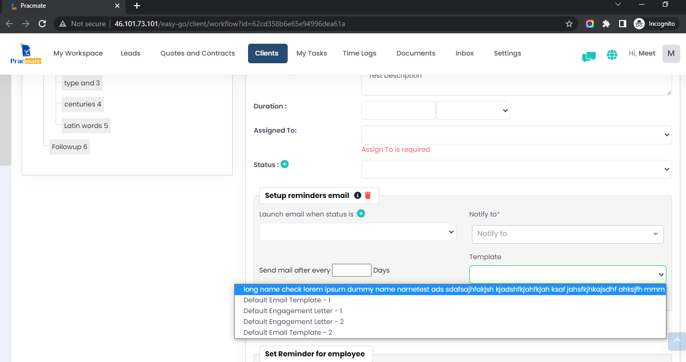Delete the reminder email using the red trash icon
This screenshot has width=686, height=362.
(x=367, y=195)
